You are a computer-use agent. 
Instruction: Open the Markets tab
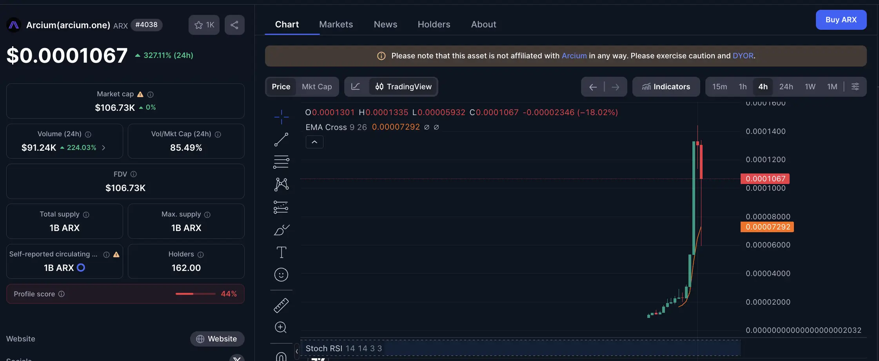click(x=336, y=24)
